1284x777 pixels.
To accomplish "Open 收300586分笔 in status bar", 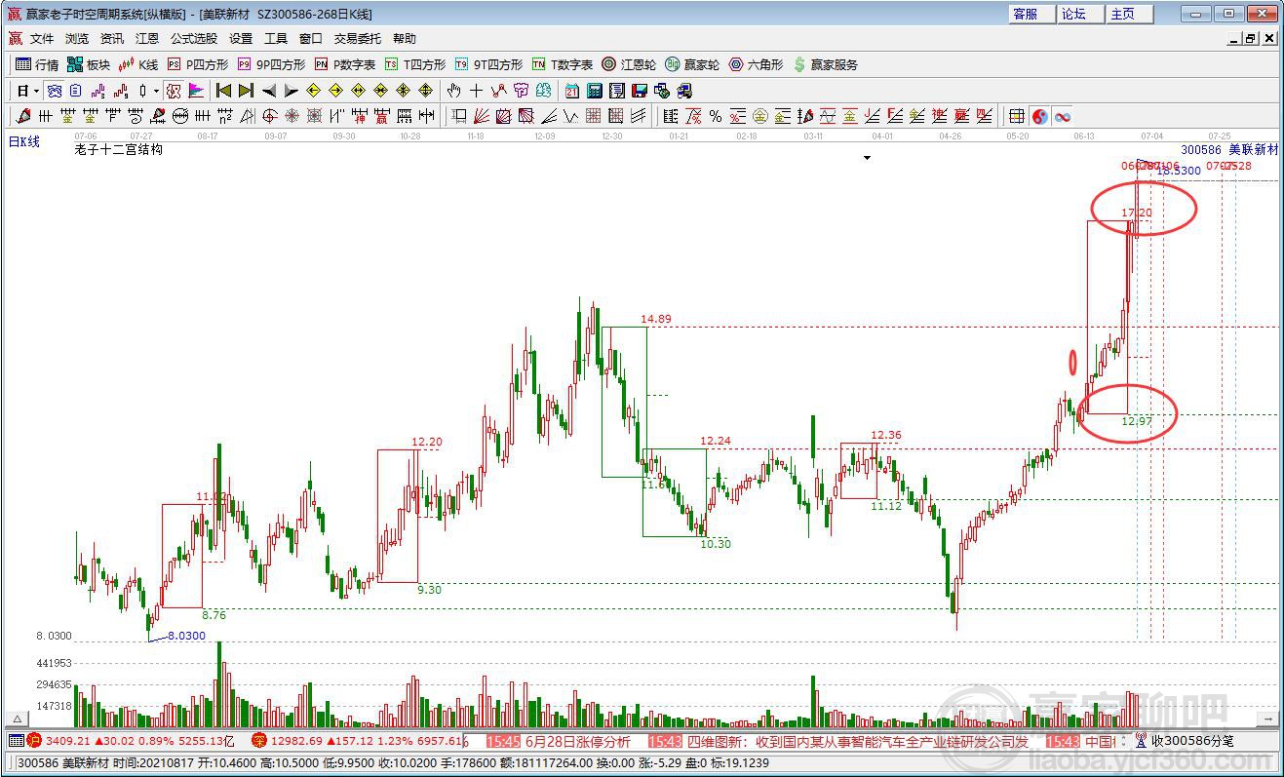I will click(1192, 741).
